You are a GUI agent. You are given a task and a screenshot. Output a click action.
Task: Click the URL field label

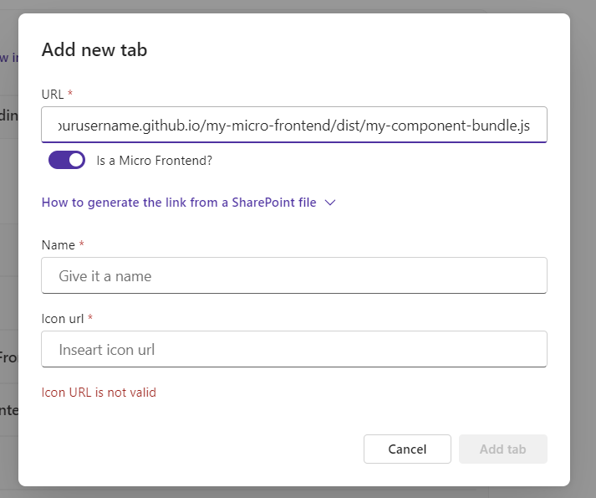pos(53,94)
